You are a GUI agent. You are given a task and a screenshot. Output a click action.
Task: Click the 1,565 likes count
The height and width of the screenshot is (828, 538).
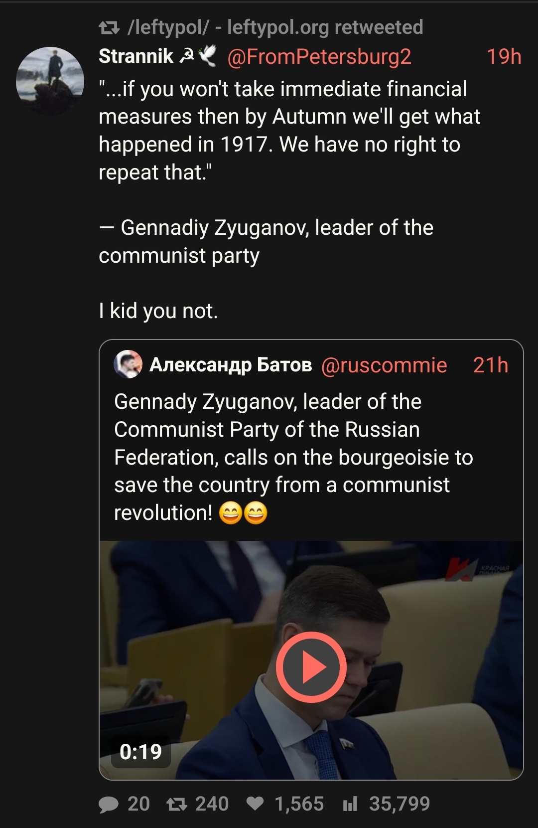(299, 804)
